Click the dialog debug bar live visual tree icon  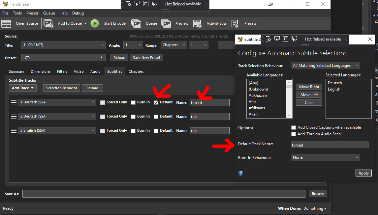click(x=268, y=39)
